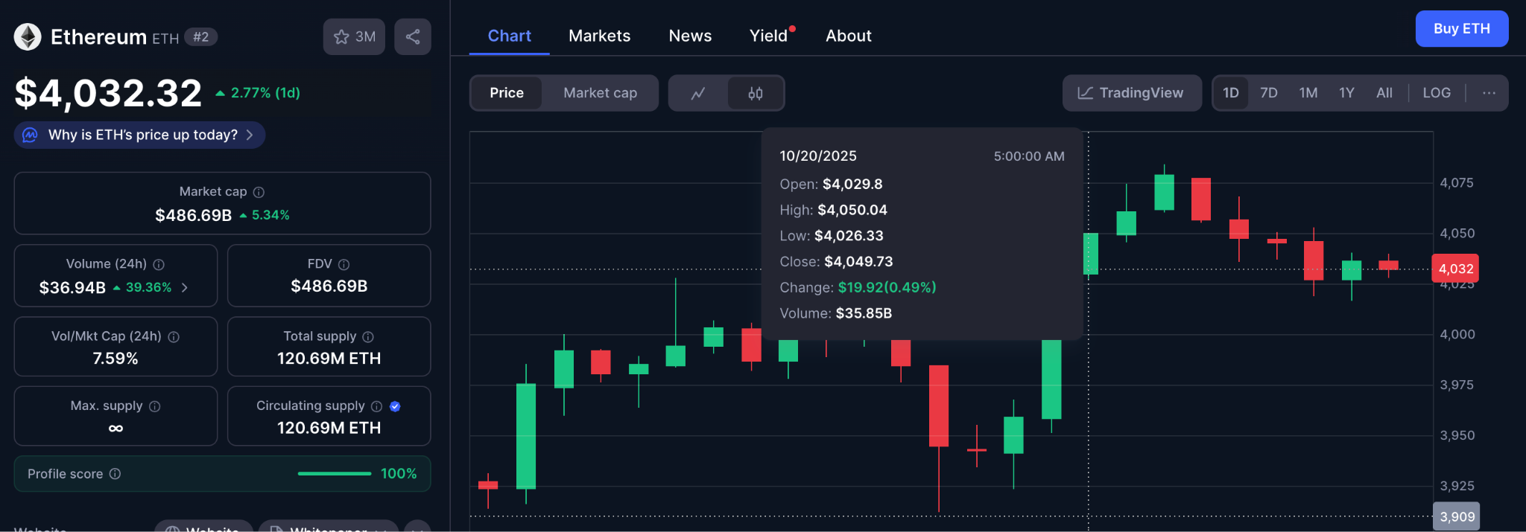Open the TradingView chart button
The width and height of the screenshot is (1526, 532).
coord(1131,93)
